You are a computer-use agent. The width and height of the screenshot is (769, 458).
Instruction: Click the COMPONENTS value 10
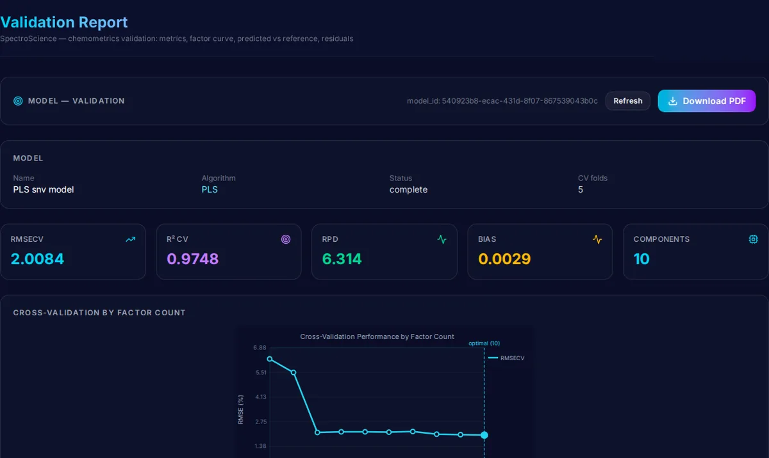(x=641, y=259)
